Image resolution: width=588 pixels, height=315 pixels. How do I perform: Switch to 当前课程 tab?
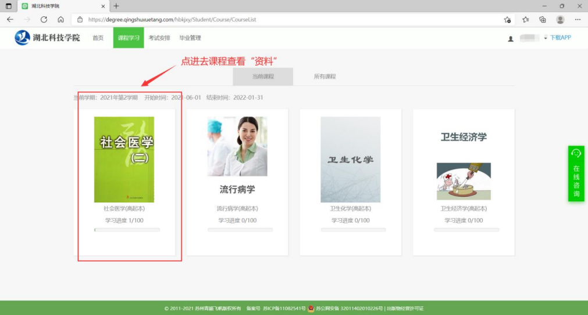(x=263, y=77)
